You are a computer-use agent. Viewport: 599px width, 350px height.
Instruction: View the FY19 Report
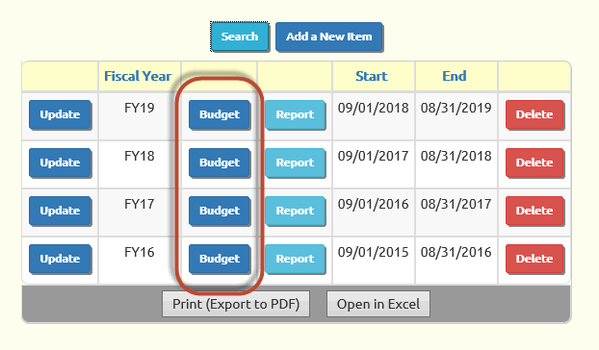(x=295, y=114)
